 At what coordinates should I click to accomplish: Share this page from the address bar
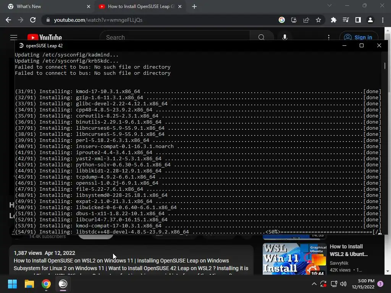click(306, 20)
